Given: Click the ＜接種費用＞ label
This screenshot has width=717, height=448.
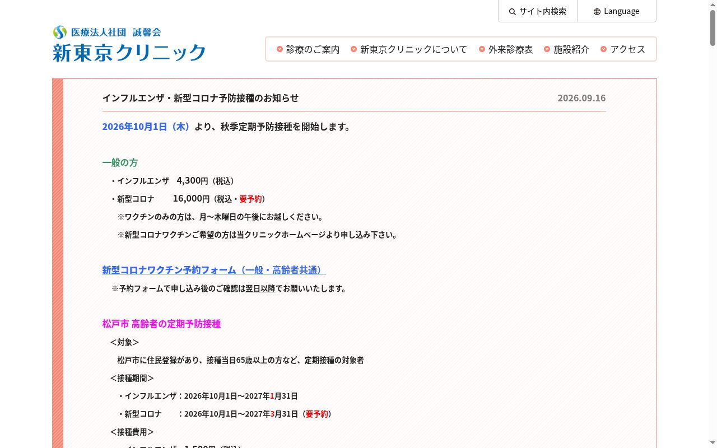Looking at the screenshot, I should pos(132,432).
